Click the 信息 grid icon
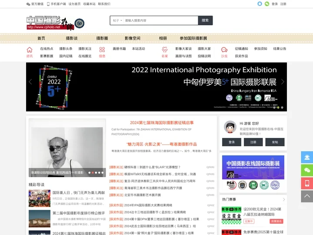The image size is (313, 235). point(102,50)
